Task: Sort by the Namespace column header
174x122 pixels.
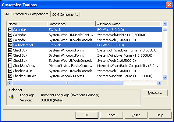Action: point(71,24)
